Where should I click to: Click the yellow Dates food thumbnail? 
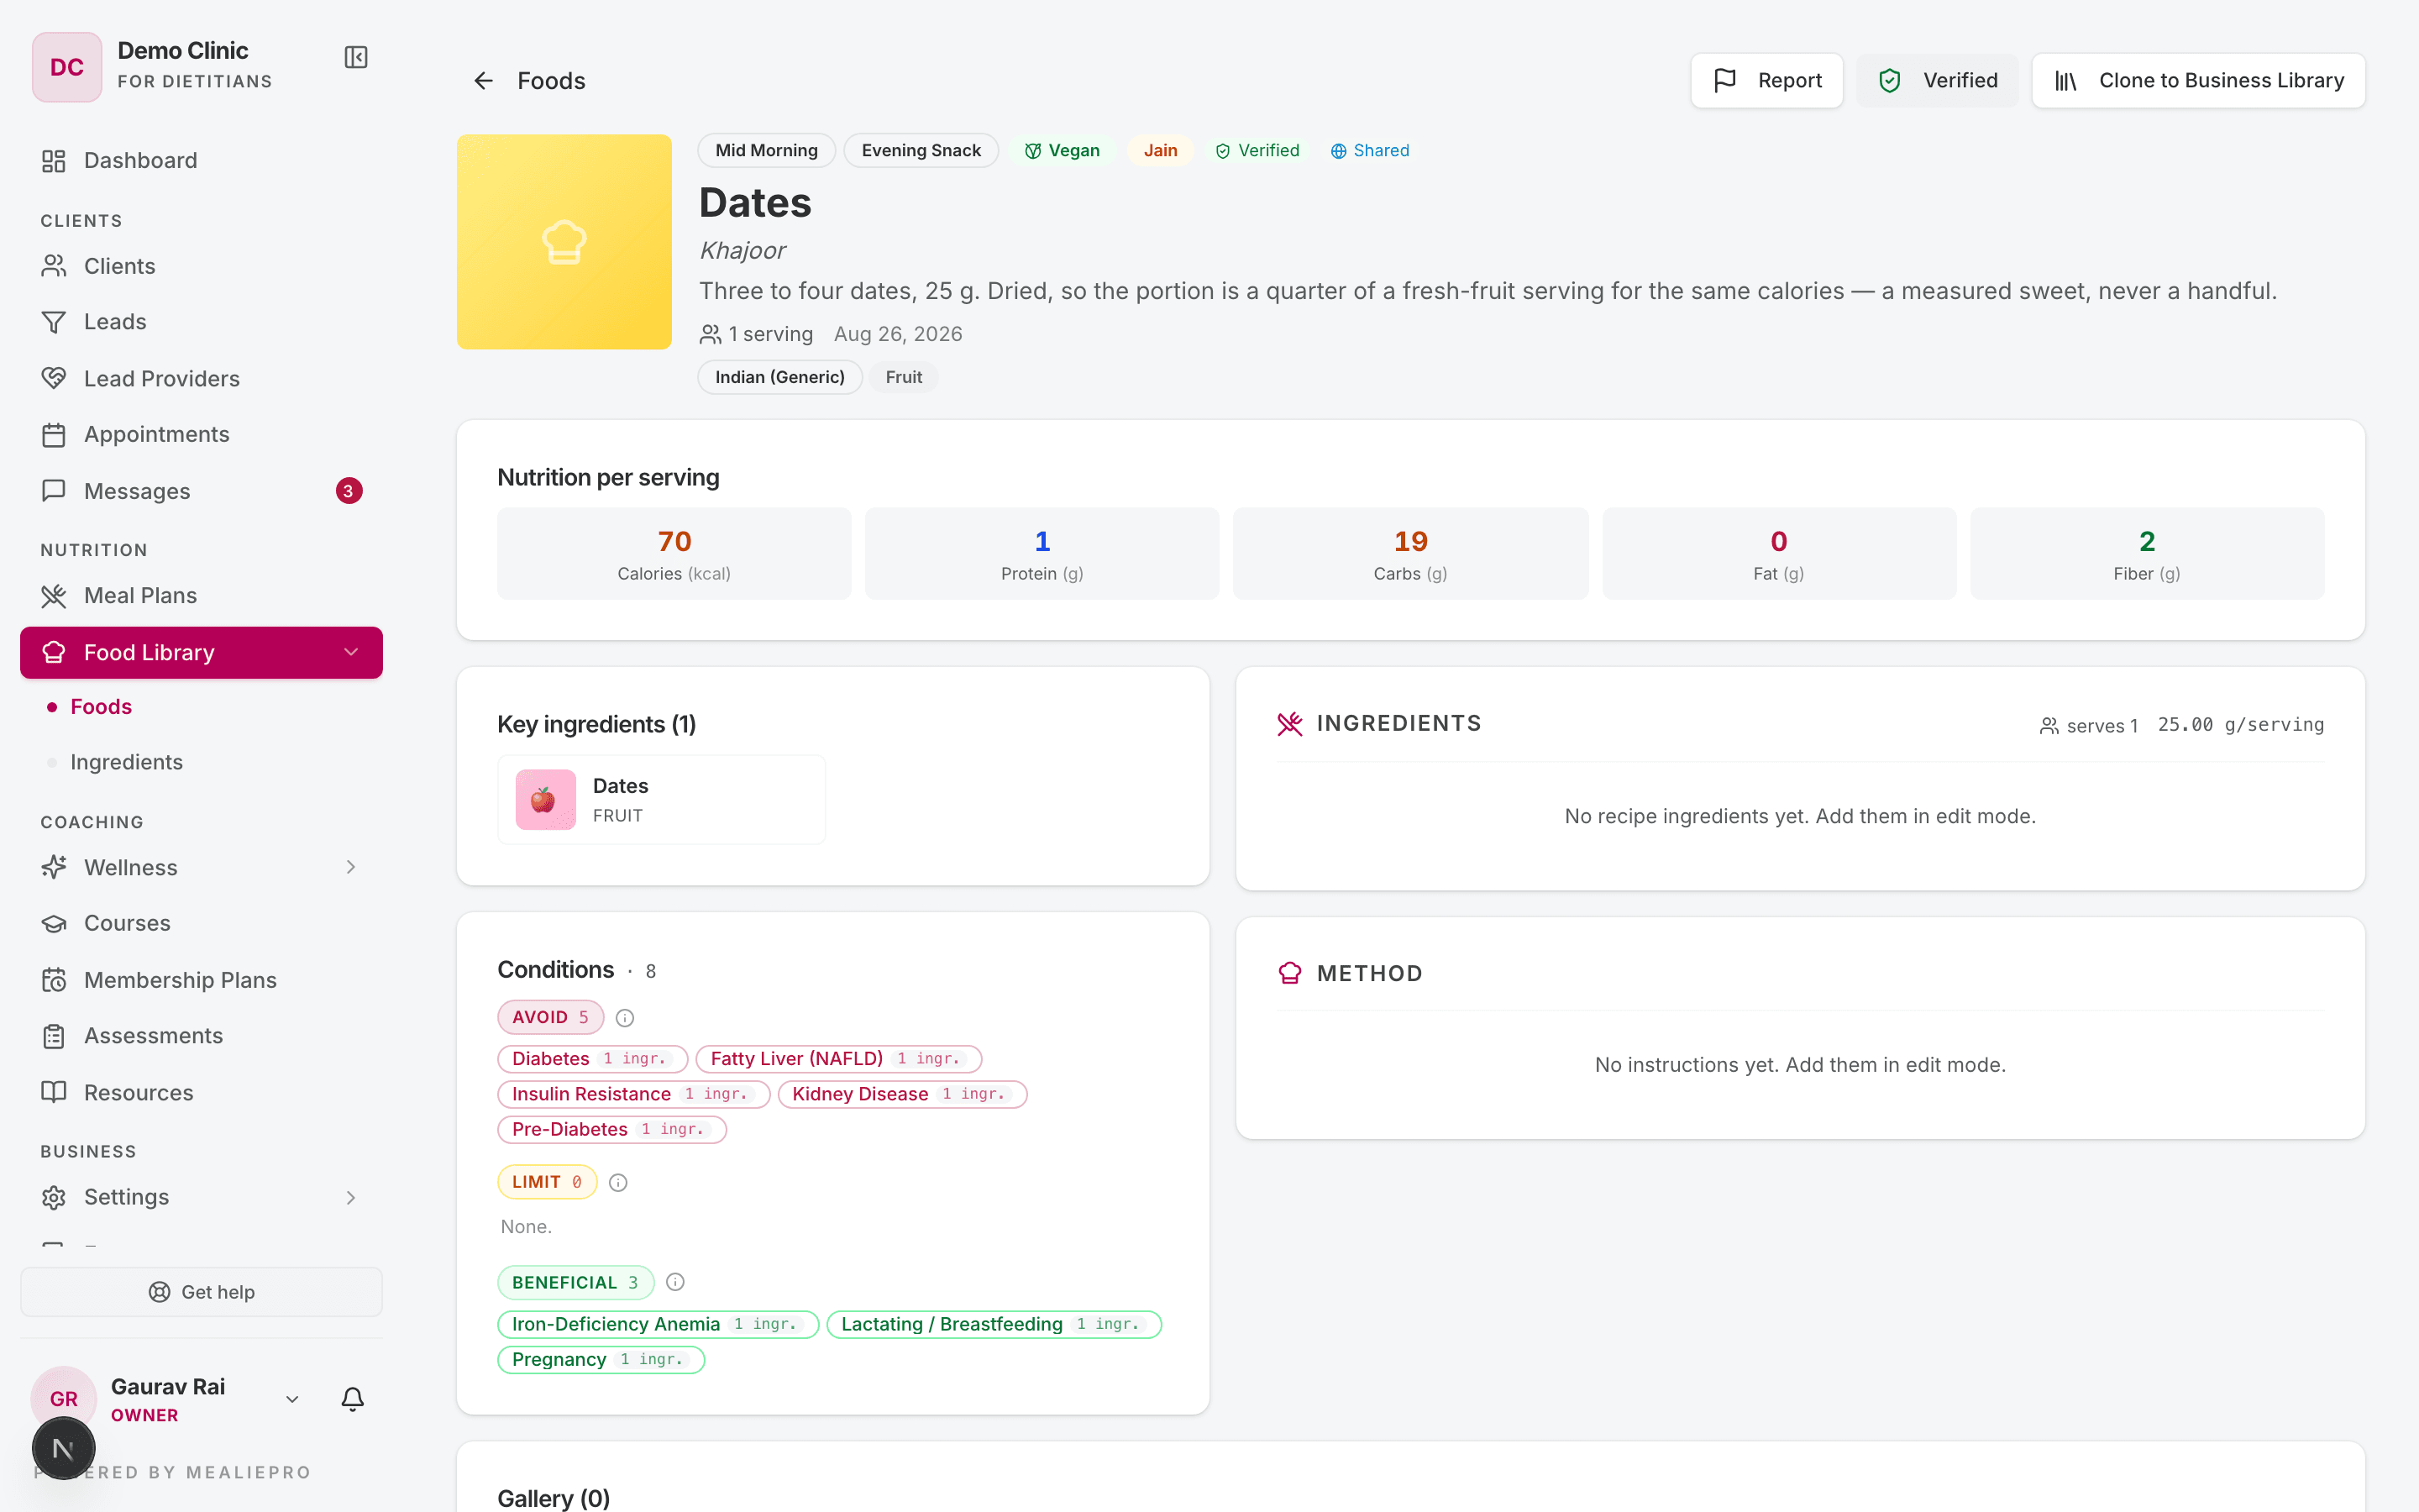564,242
